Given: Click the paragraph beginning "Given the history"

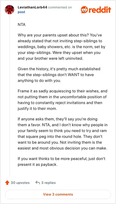Looking at the screenshot, I should point(59,75).
